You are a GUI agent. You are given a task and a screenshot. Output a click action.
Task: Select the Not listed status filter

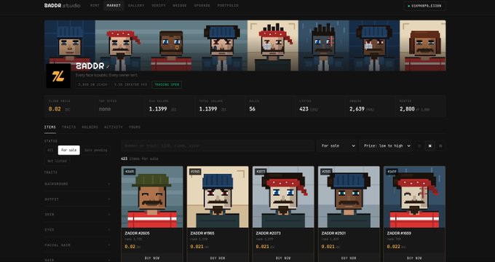[x=57, y=161]
